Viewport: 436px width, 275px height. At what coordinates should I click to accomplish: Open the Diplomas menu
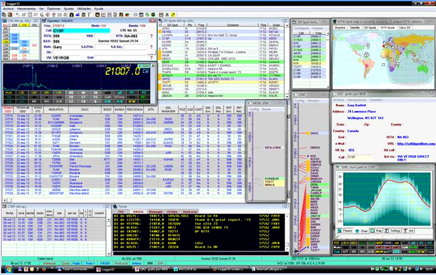pyautogui.click(x=54, y=9)
